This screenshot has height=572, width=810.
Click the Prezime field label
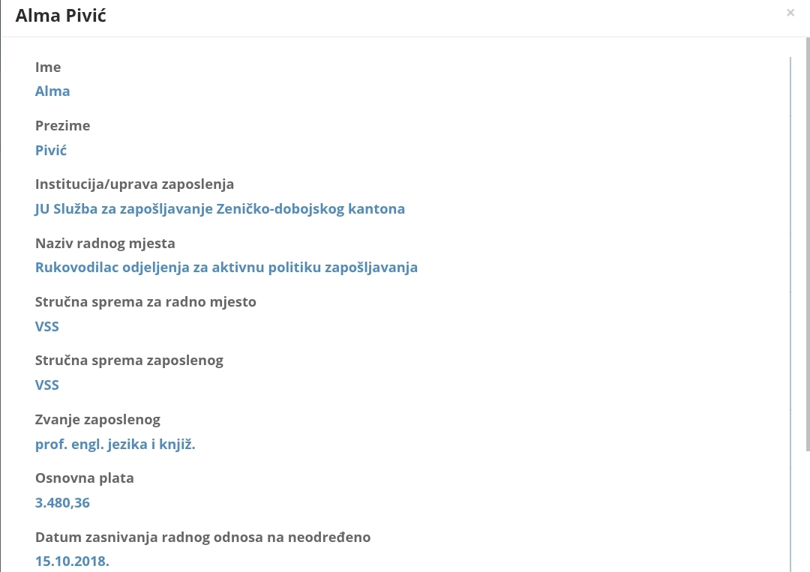tap(62, 126)
